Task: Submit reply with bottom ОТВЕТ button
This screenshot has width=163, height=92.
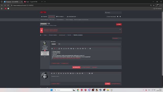Action: coord(107,84)
